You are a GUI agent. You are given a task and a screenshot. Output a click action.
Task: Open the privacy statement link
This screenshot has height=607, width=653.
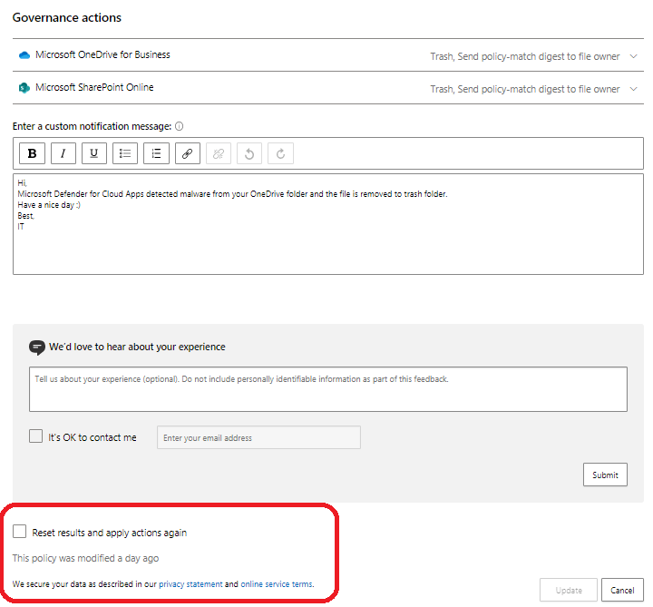pyautogui.click(x=190, y=584)
